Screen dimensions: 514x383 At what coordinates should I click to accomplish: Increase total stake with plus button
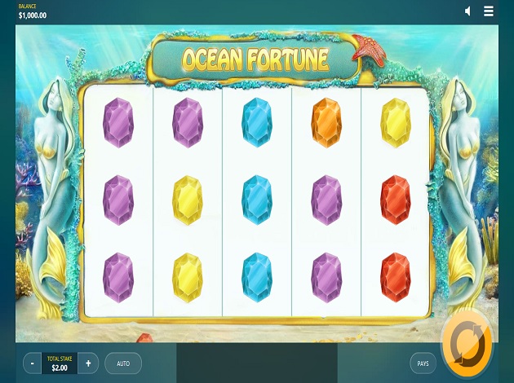click(88, 363)
